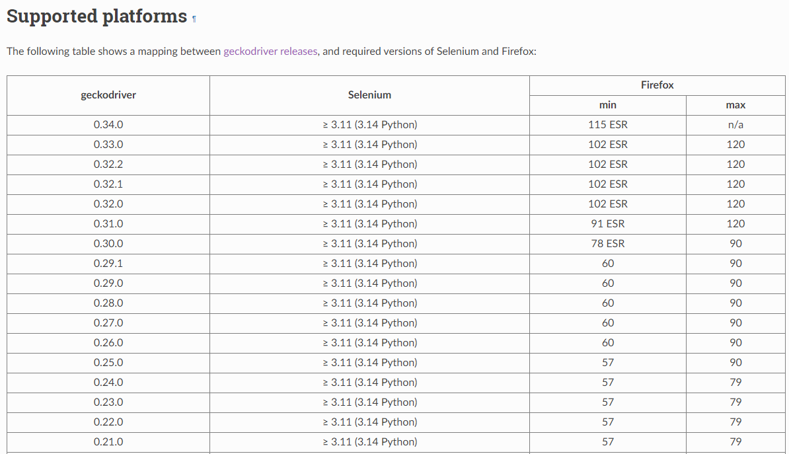Image resolution: width=789 pixels, height=454 pixels.
Task: Click max 79 in the 0.21.0 row
Action: coord(735,442)
